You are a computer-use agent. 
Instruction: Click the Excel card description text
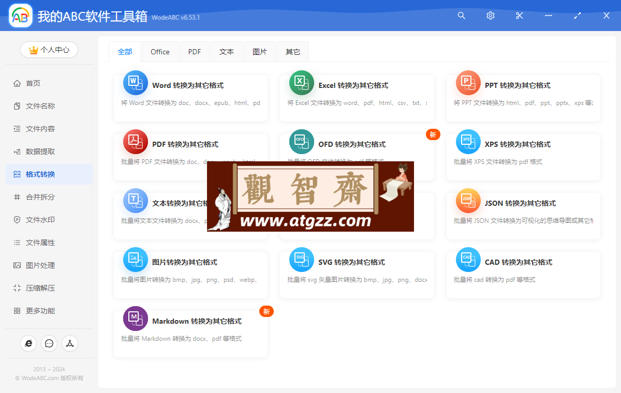point(358,103)
